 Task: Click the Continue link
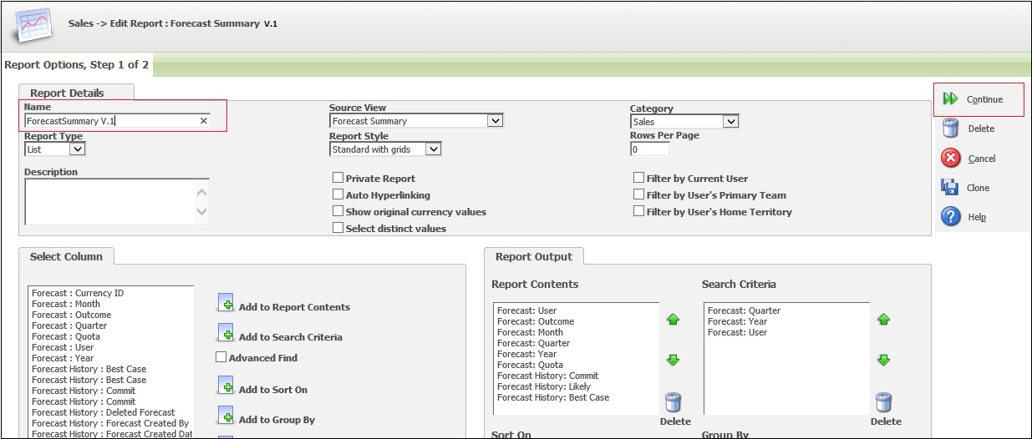tap(984, 99)
